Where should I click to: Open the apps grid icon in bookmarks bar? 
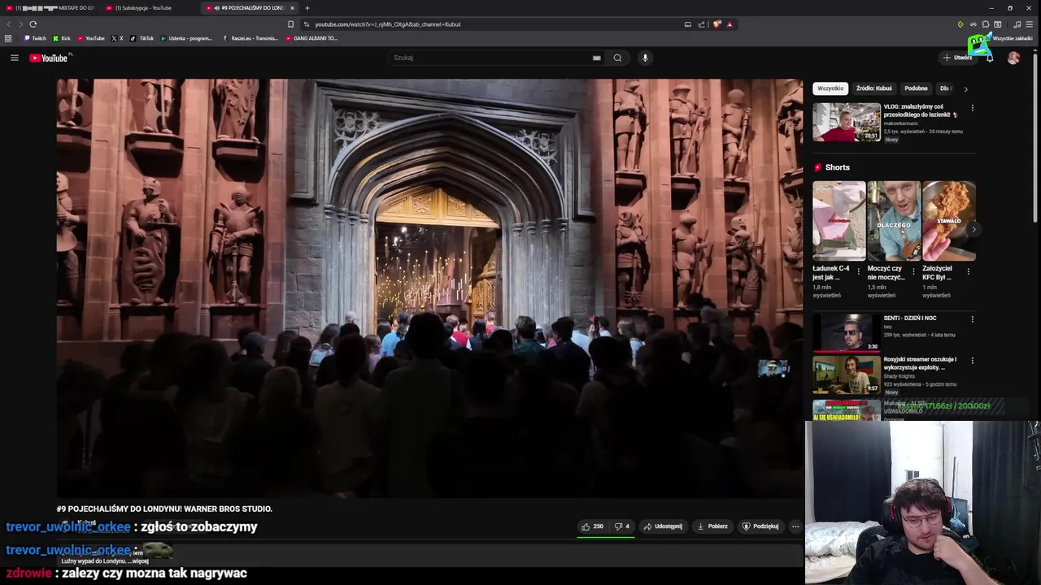click(x=8, y=38)
